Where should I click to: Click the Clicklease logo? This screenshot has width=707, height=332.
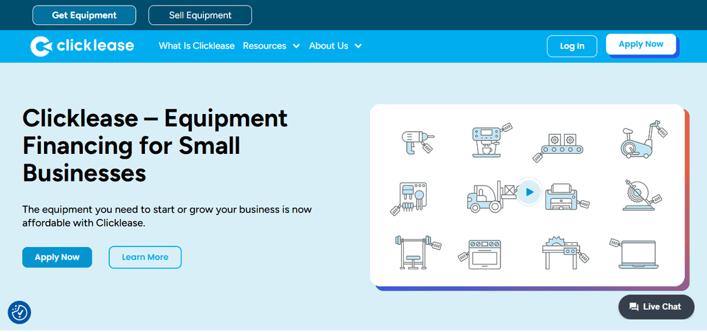point(82,46)
